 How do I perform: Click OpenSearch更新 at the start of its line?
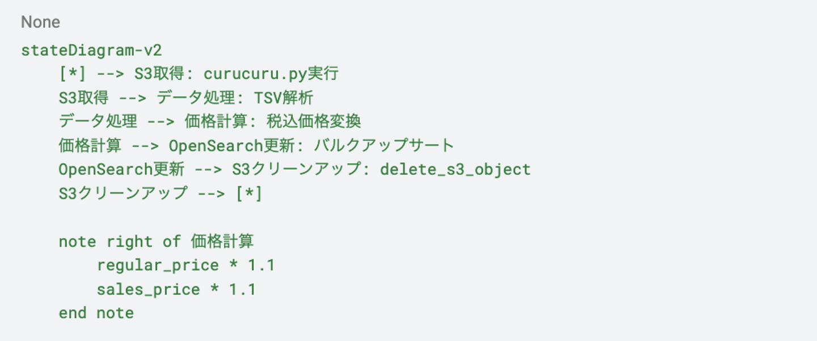point(121,170)
